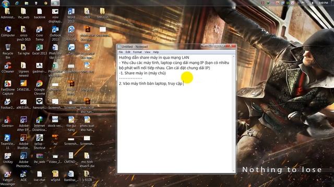Launch TeamViewer 11 shortcut
The image size is (334, 187).
point(8,142)
